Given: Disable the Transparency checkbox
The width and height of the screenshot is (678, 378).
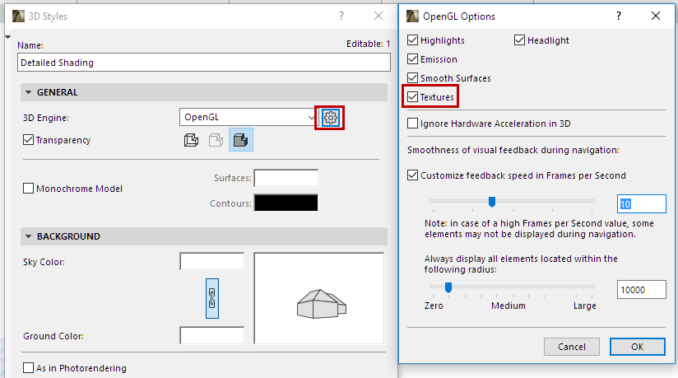Looking at the screenshot, I should click(x=30, y=140).
